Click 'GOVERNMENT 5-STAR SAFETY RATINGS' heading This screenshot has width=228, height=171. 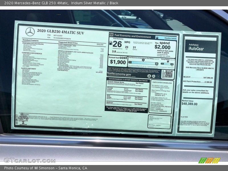[128, 80]
